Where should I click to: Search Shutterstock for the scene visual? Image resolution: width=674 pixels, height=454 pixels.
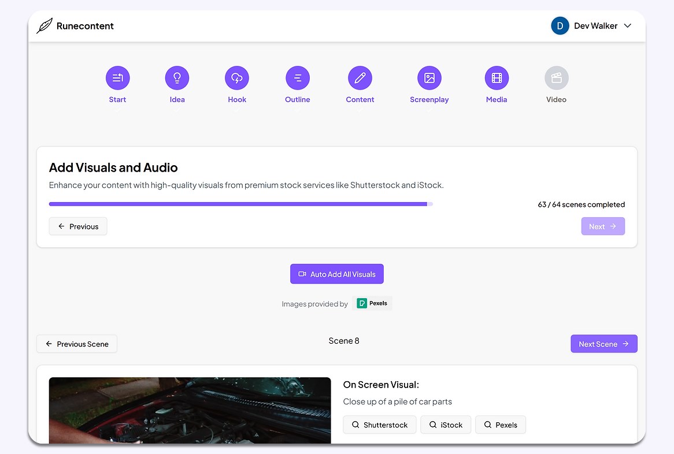pyautogui.click(x=380, y=425)
